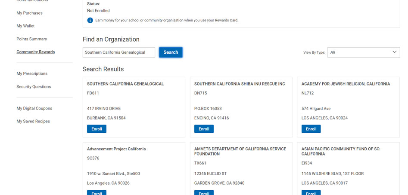408x195 pixels.
Task: Select Community Rewards in the sidebar
Action: point(36,52)
